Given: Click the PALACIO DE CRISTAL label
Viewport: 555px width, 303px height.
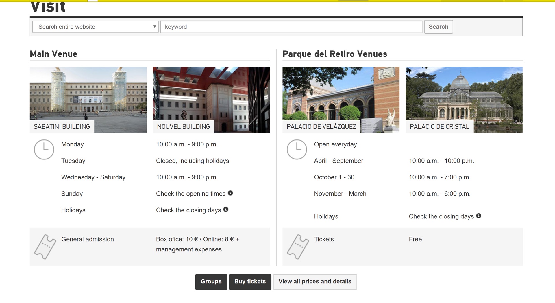Looking at the screenshot, I should click(x=439, y=127).
